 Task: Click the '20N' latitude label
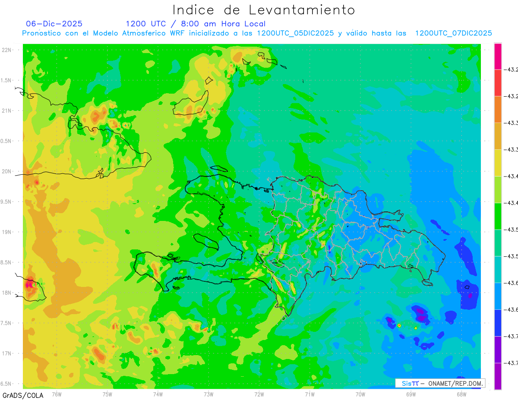pos(6,171)
